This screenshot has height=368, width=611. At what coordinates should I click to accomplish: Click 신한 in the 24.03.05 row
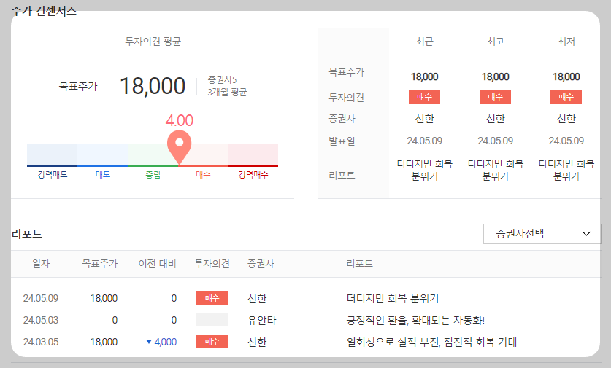click(x=257, y=342)
